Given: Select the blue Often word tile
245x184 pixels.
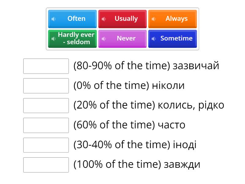Looking at the screenshot, I should (76, 19).
